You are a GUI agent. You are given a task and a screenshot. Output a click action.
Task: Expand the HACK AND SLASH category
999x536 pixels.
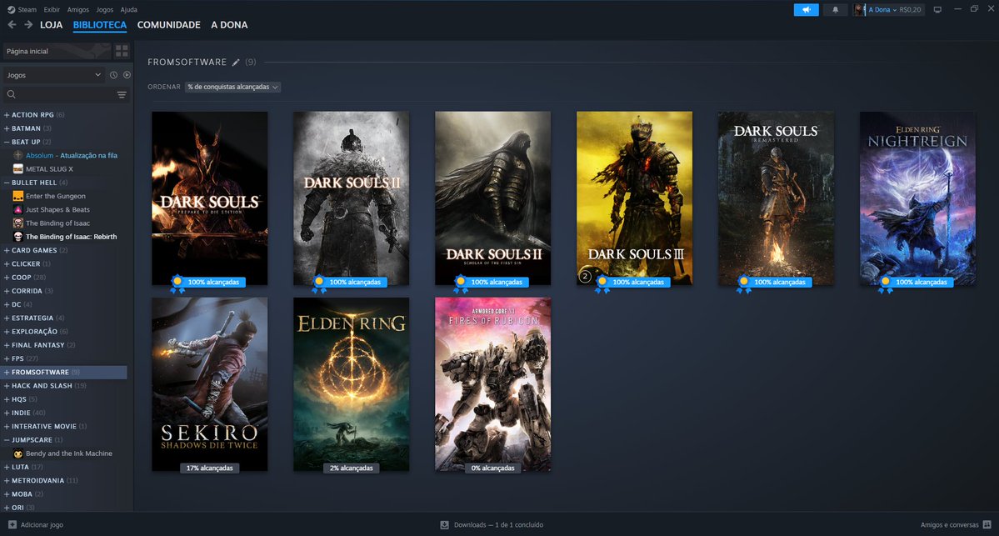coord(7,386)
